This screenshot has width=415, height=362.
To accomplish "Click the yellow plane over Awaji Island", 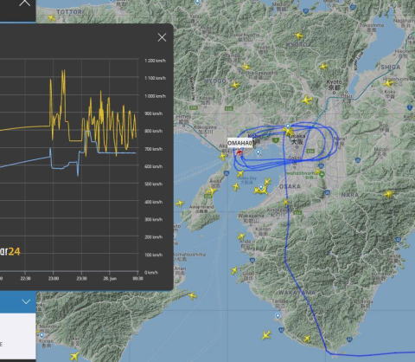I will click(211, 191).
